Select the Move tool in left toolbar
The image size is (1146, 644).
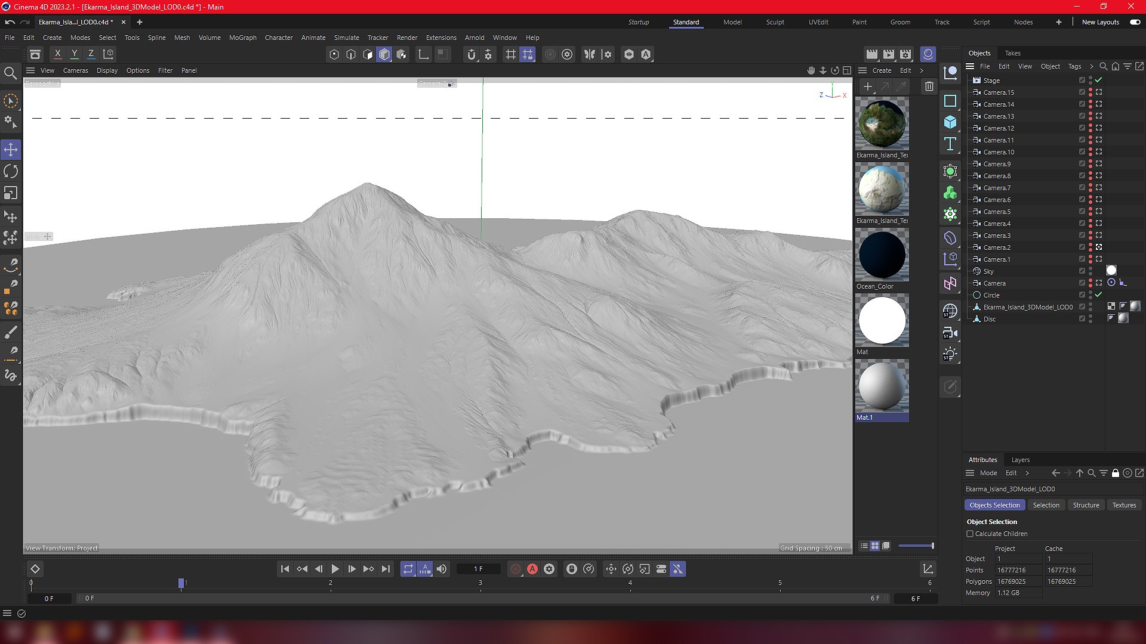click(11, 149)
